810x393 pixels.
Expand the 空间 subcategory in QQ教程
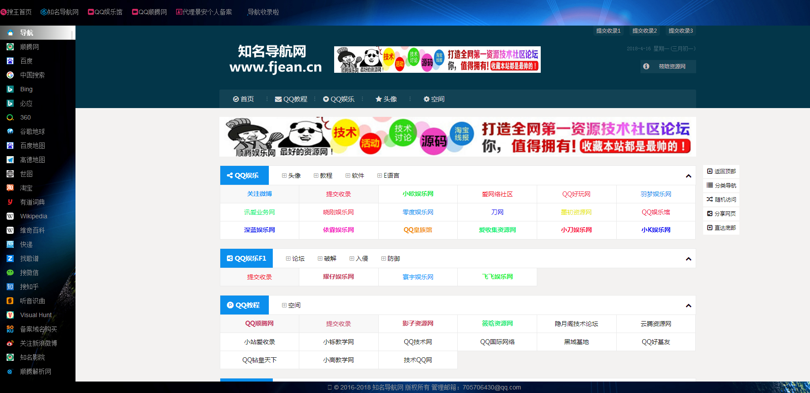pyautogui.click(x=291, y=305)
